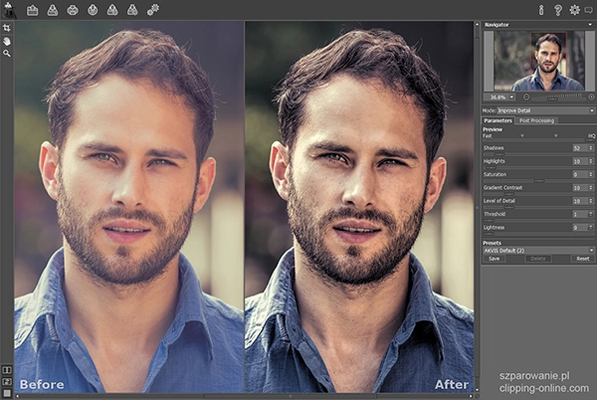This screenshot has width=597, height=400.
Task: Open the batch processing gears icon
Action: [152, 10]
